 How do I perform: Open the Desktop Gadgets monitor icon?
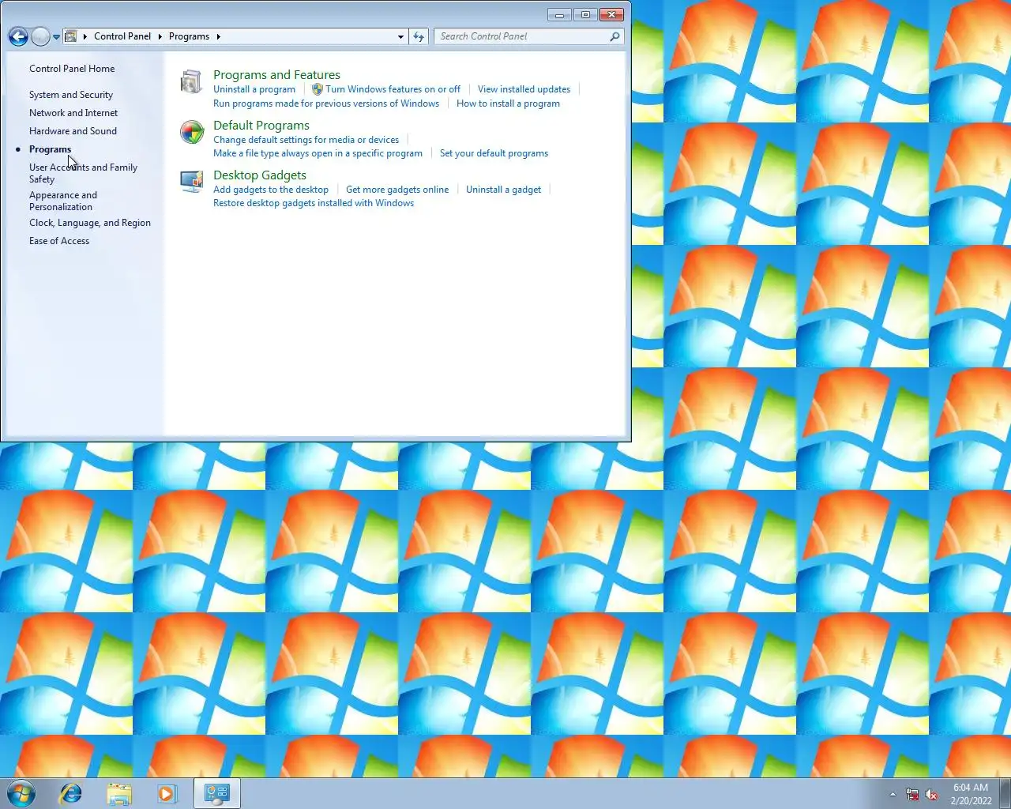pyautogui.click(x=191, y=182)
